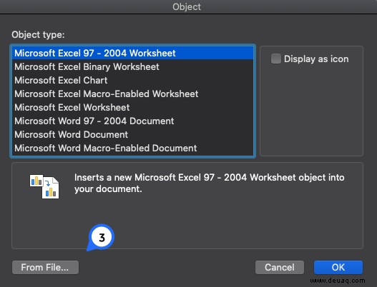The height and width of the screenshot is (287, 377).
Task: Confirm insertion with OK
Action: point(338,267)
